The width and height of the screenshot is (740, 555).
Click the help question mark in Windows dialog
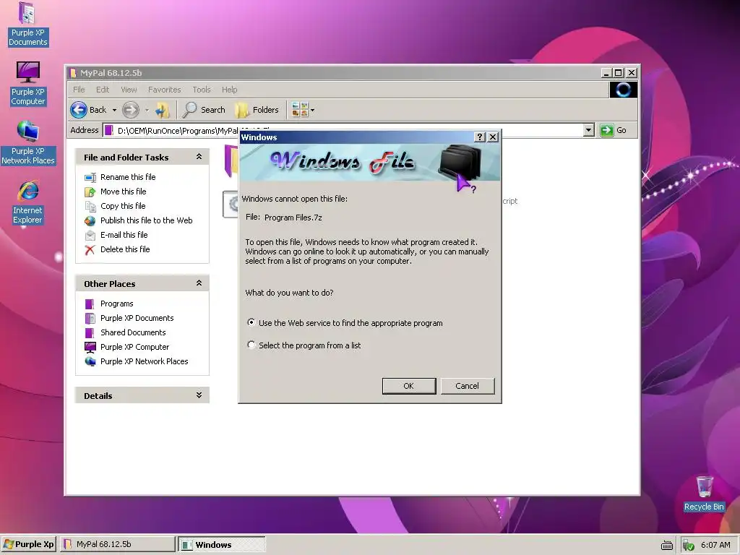point(480,137)
